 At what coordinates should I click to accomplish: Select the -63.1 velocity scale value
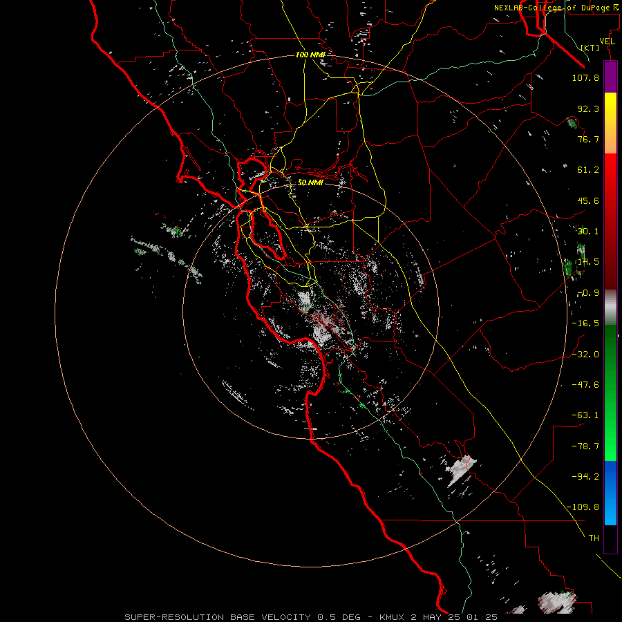tap(585, 415)
